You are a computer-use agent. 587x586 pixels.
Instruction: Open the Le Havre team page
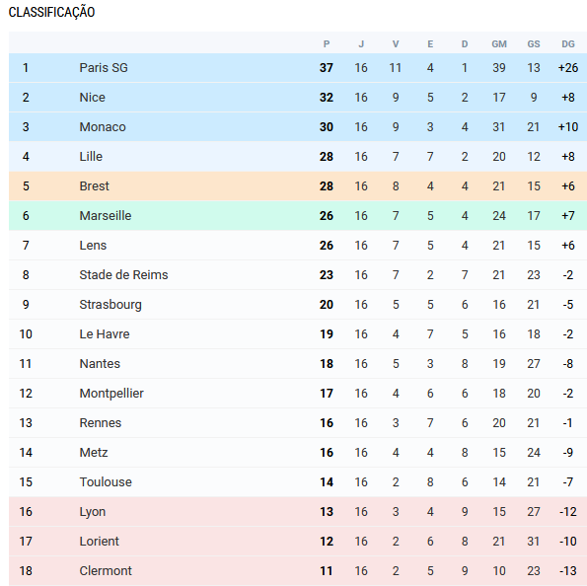(x=105, y=334)
